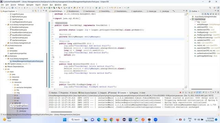Open Data Source Explorer tab
The width and height of the screenshot is (220, 123).
pyautogui.click(x=88, y=93)
